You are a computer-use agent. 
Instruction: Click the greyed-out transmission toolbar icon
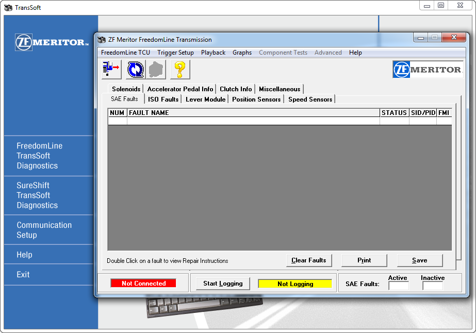pyautogui.click(x=157, y=69)
